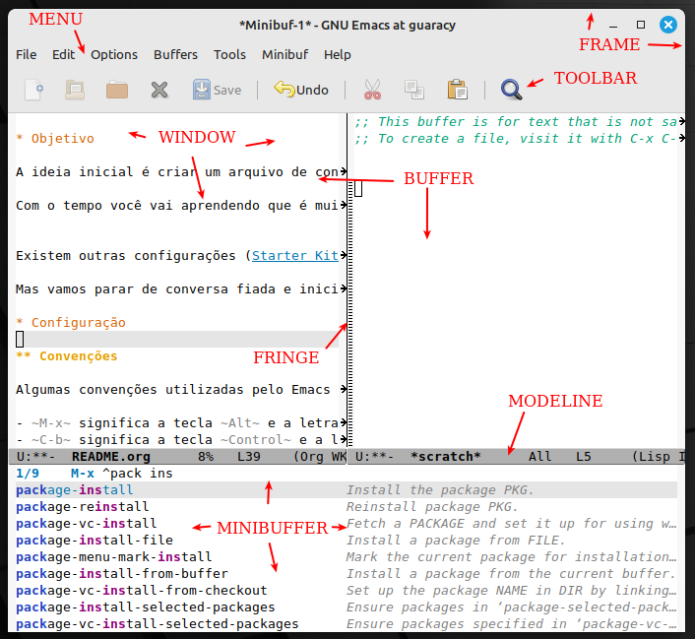Open the Directory folder toolbar icon

117,90
